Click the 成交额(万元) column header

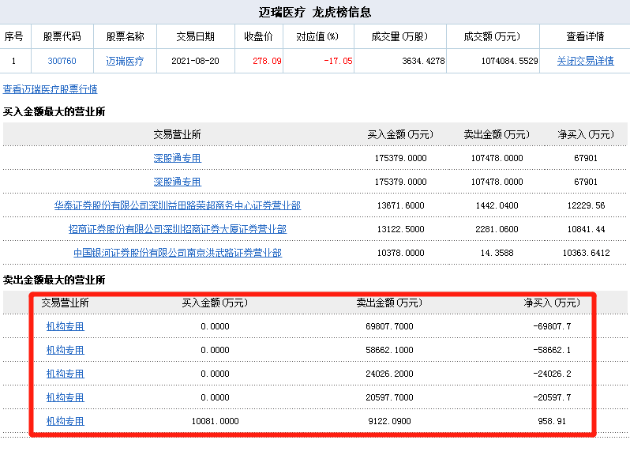(492, 36)
